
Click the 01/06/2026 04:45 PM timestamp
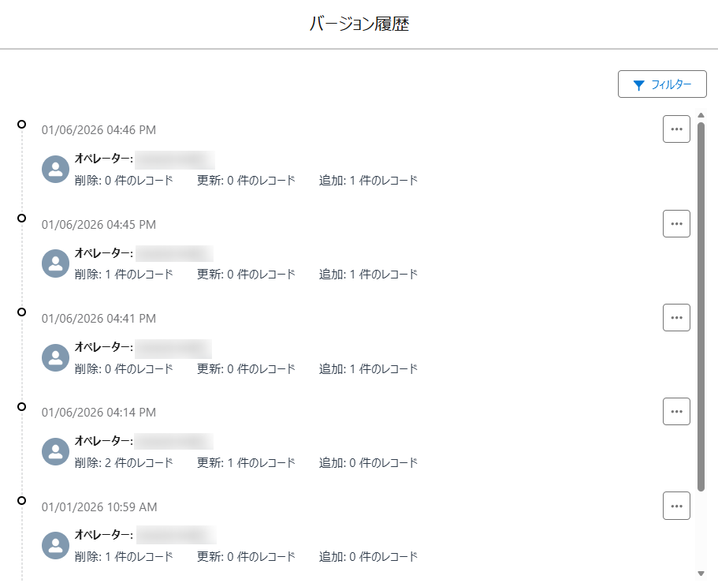coord(98,223)
